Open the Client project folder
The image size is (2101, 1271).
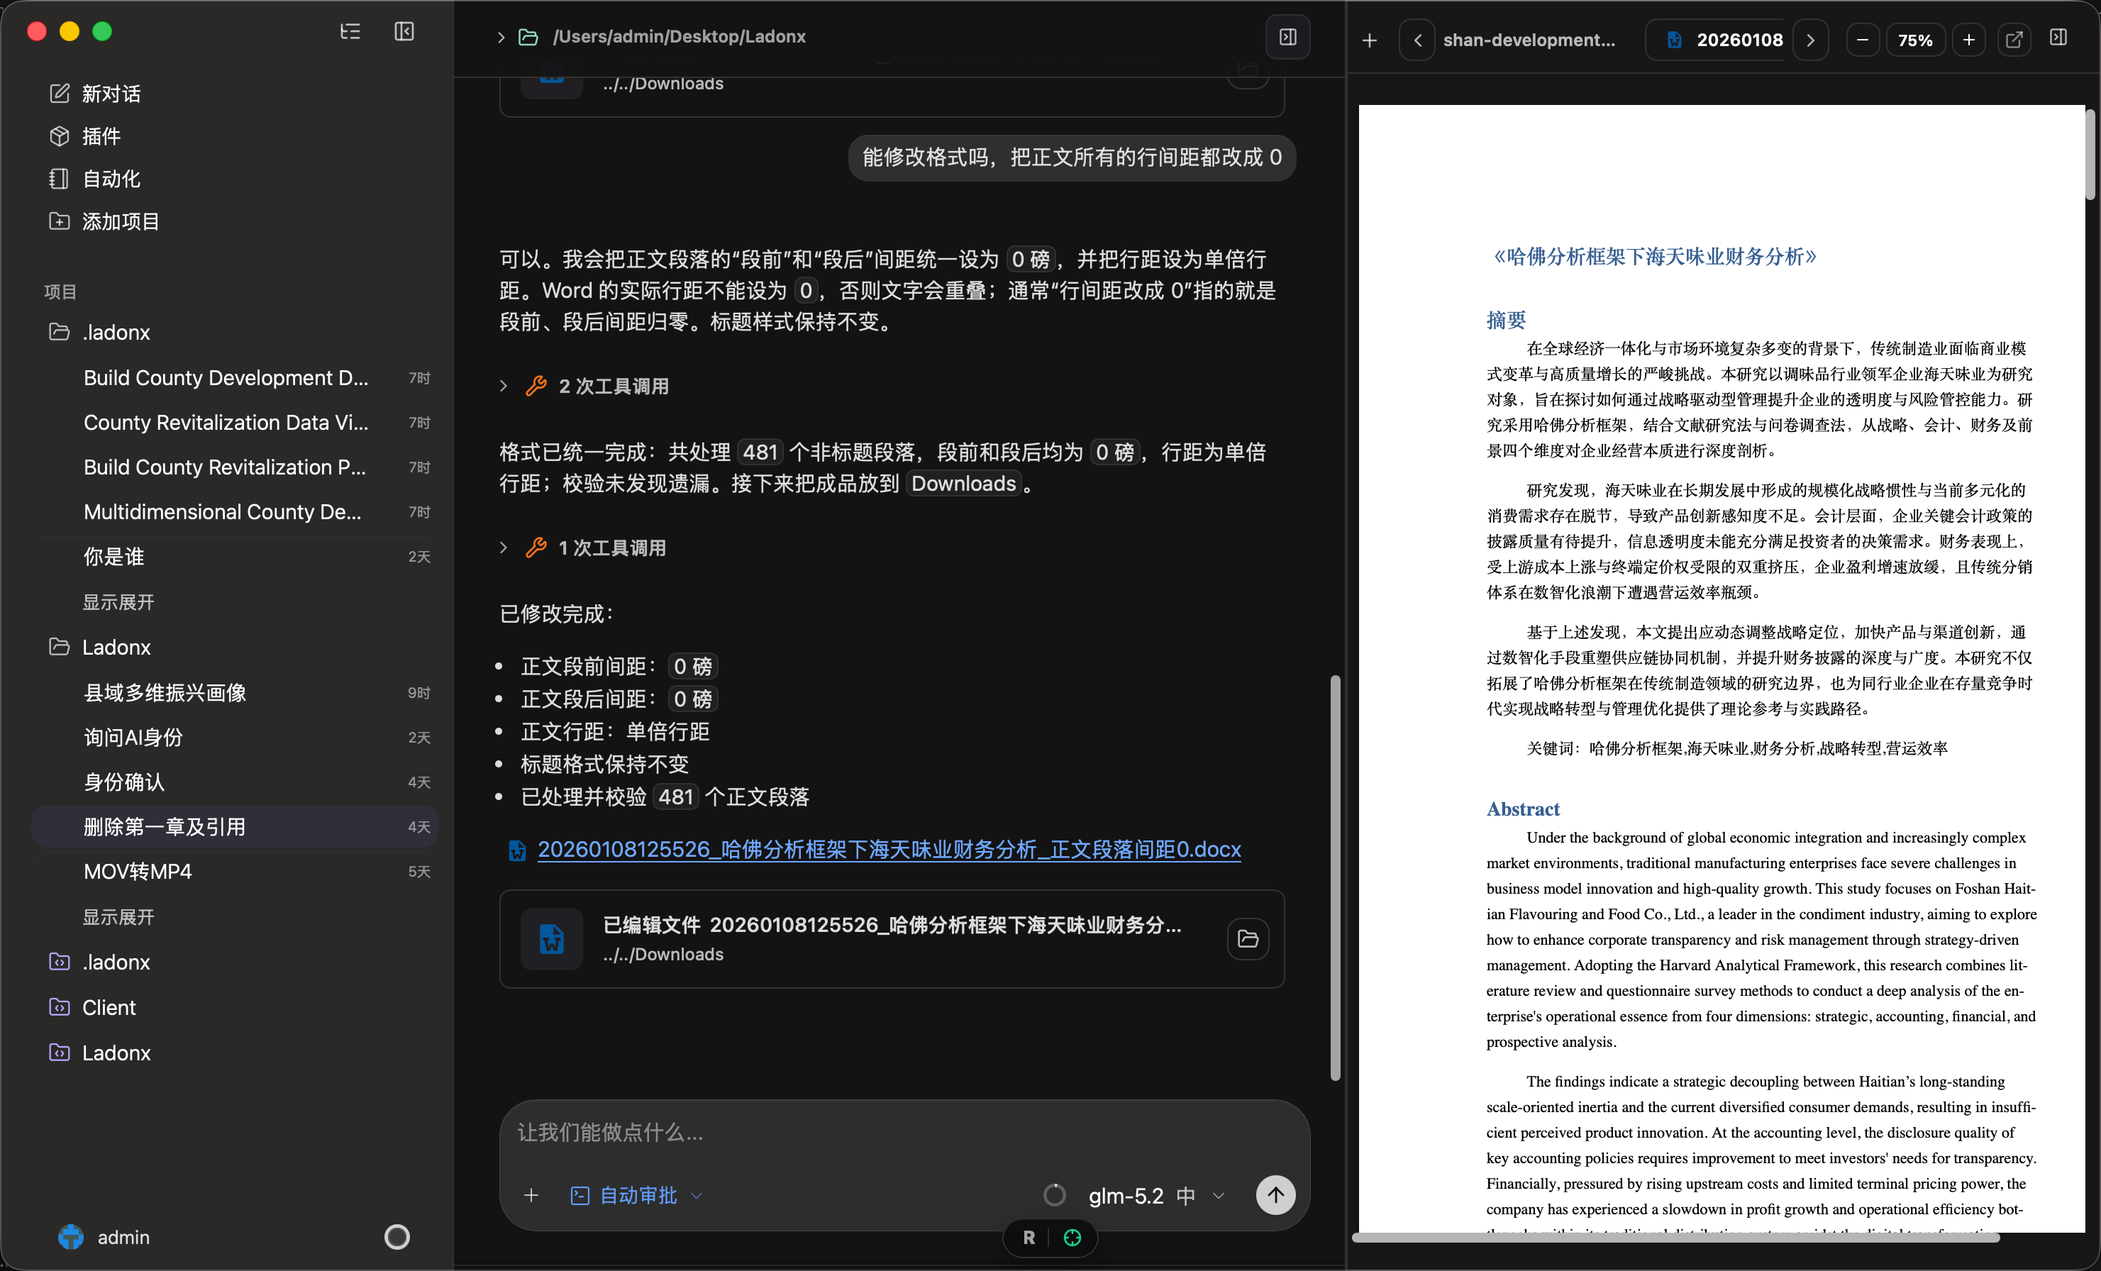click(92, 1008)
